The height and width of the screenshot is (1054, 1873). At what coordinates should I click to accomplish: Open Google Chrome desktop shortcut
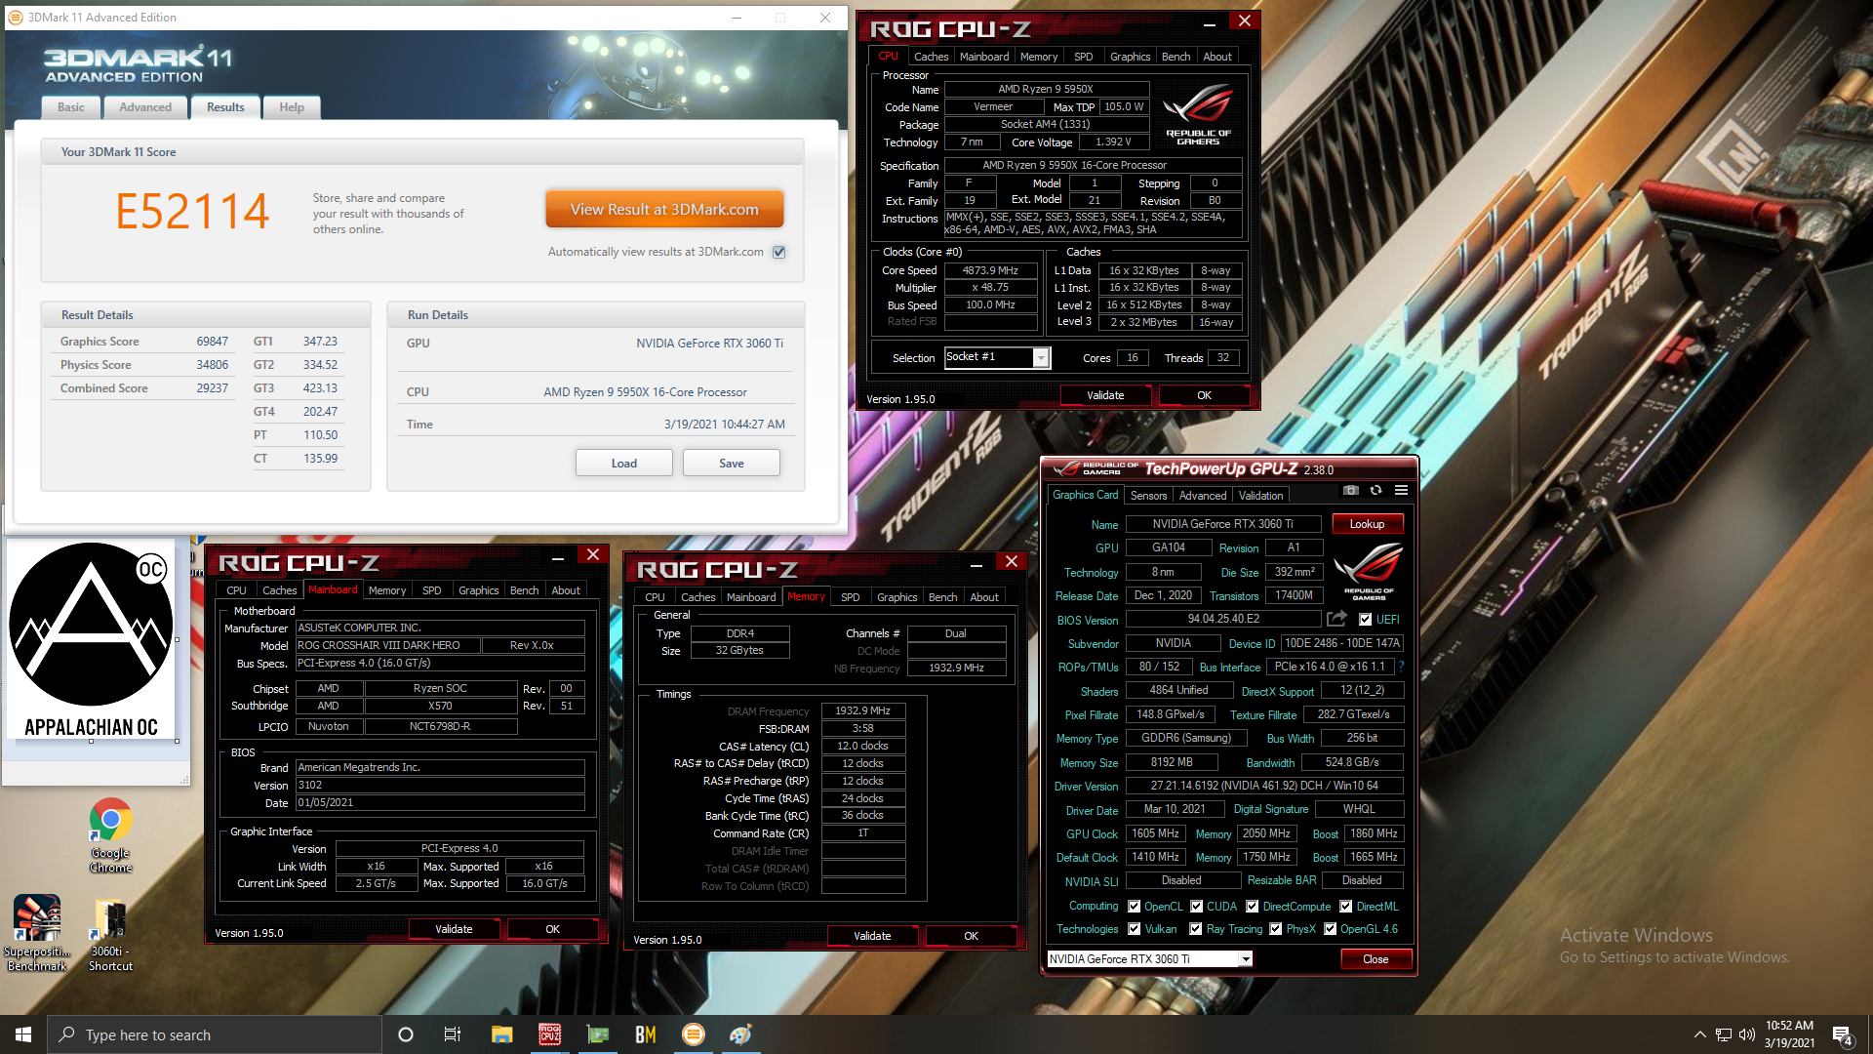coord(110,835)
